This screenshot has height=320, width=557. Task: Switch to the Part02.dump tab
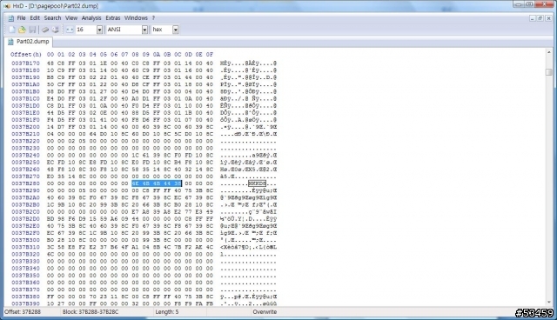pyautogui.click(x=29, y=42)
